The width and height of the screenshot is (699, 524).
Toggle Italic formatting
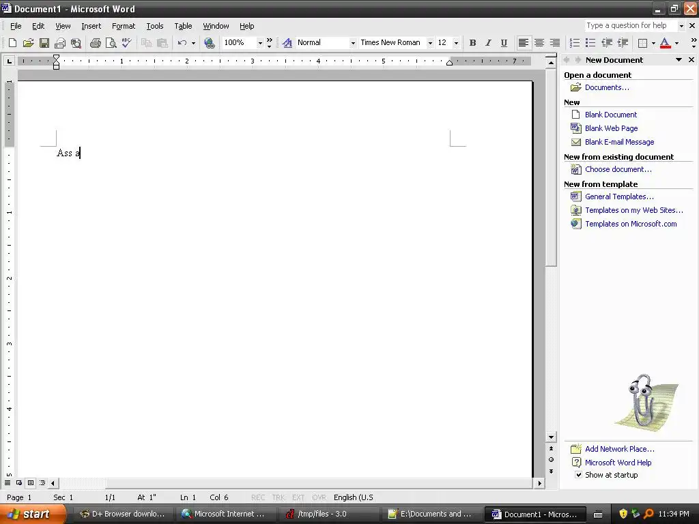click(488, 43)
